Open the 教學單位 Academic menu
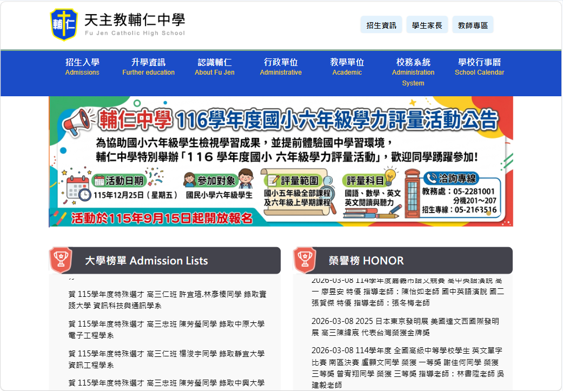Screen dimensions: 563x391 point(347,67)
